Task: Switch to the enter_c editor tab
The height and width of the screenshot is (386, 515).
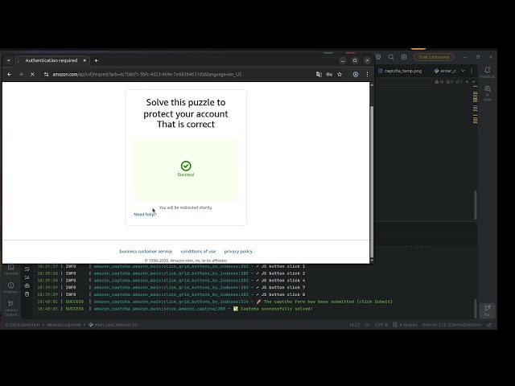Action: [x=445, y=71]
